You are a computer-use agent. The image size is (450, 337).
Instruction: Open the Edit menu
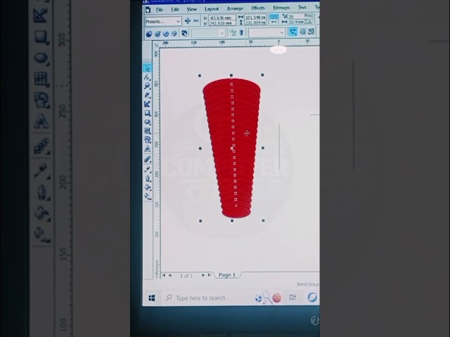click(175, 9)
